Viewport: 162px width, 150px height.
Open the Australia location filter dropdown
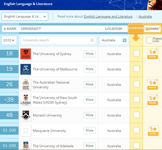point(114,40)
